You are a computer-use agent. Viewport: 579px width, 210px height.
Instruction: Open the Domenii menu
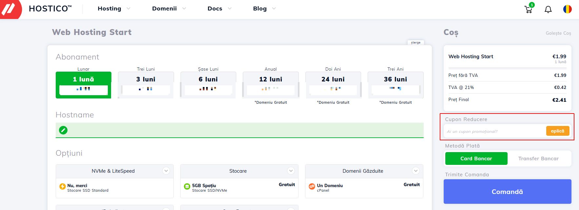click(164, 9)
